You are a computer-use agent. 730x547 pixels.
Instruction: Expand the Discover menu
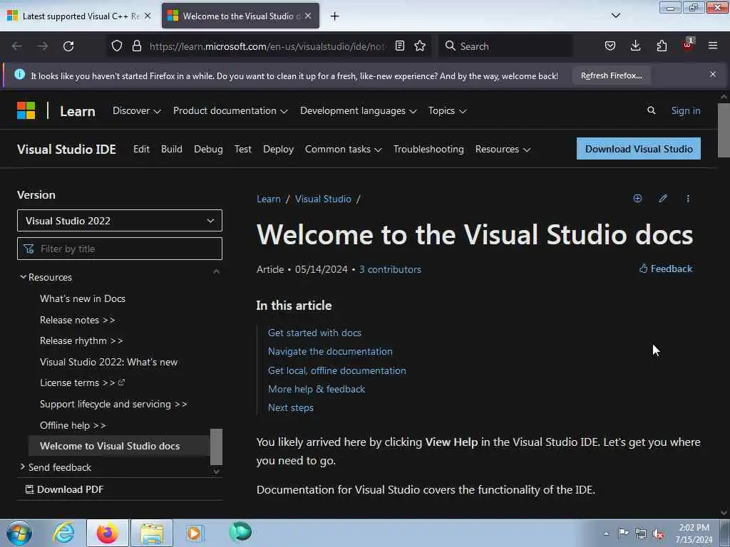136,110
